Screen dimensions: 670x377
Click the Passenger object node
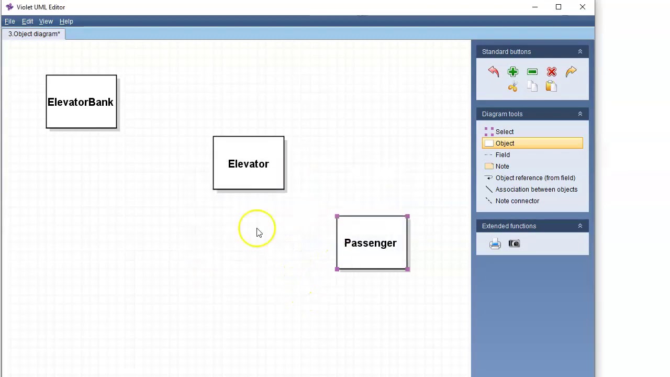coord(372,243)
